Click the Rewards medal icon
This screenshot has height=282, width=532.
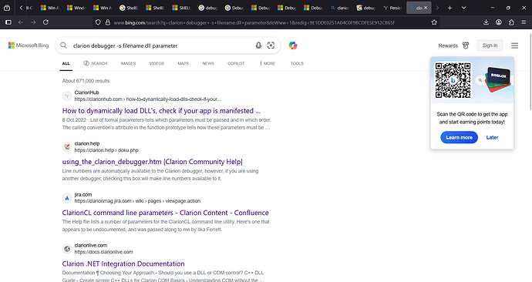tap(466, 45)
